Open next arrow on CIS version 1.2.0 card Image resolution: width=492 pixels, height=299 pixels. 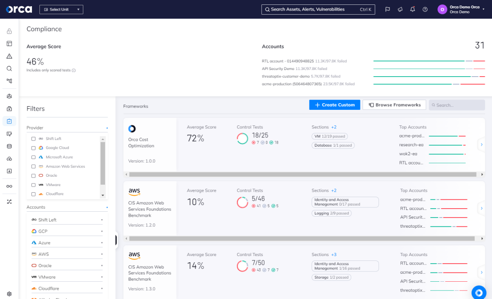click(482, 209)
